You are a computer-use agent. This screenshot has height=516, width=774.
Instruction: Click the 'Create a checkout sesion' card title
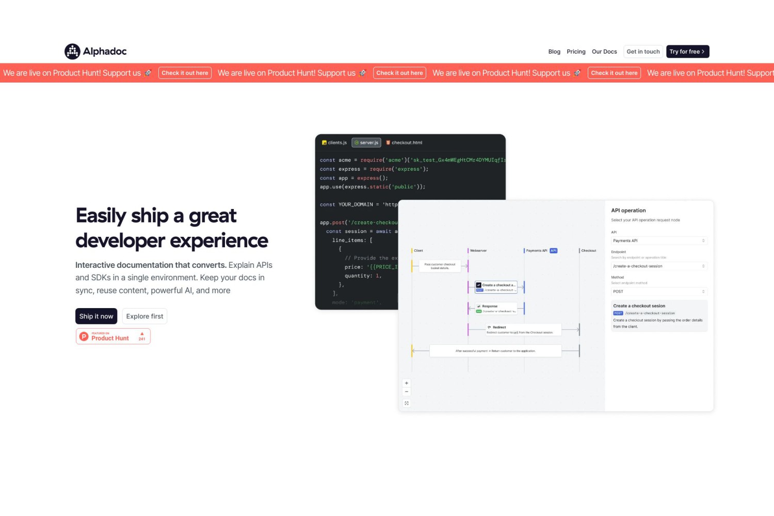639,306
